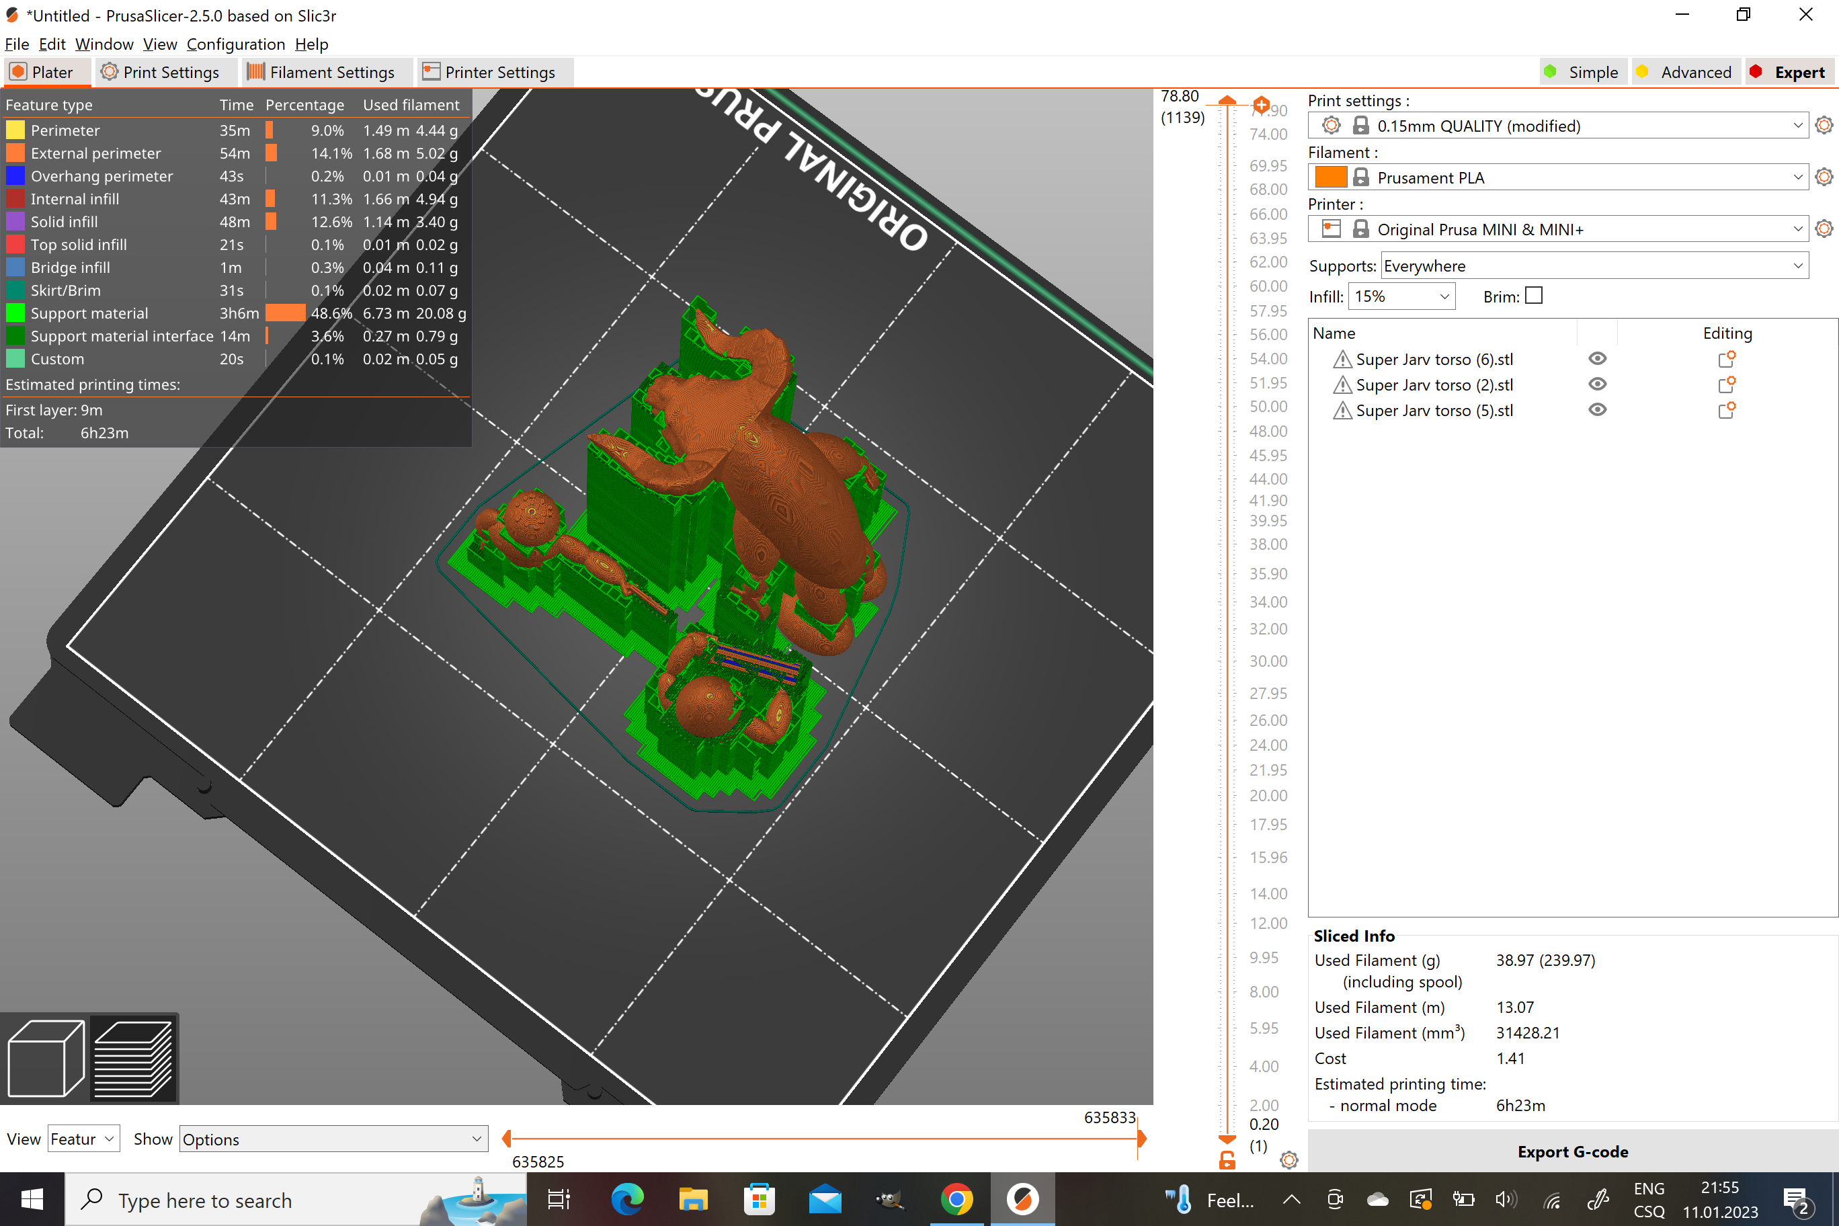Open filament settings gear next to Prusament PLA
Image resolution: width=1839 pixels, height=1226 pixels.
pos(1824,177)
